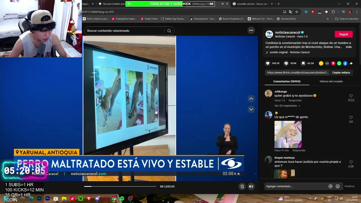Click the 'Agregar comentario...' field

pyautogui.click(x=296, y=186)
